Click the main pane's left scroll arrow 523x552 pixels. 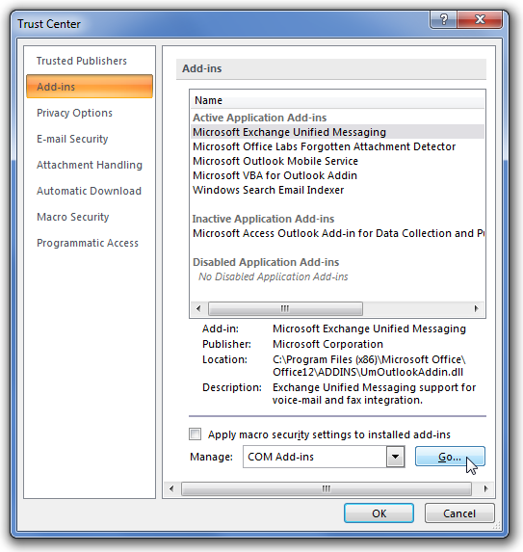pyautogui.click(x=171, y=488)
